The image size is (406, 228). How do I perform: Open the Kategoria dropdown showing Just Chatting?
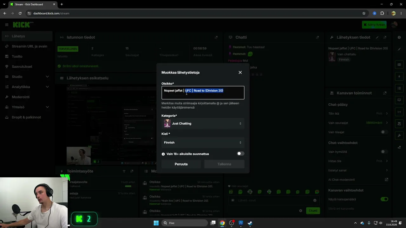(x=203, y=123)
